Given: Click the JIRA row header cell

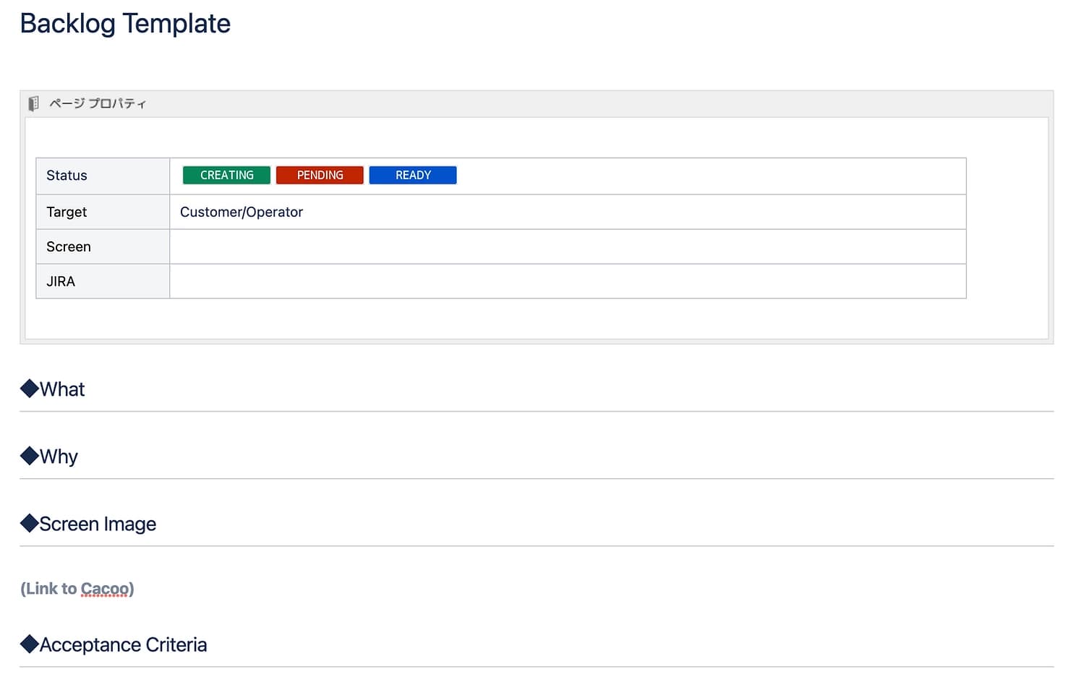Looking at the screenshot, I should pos(103,282).
